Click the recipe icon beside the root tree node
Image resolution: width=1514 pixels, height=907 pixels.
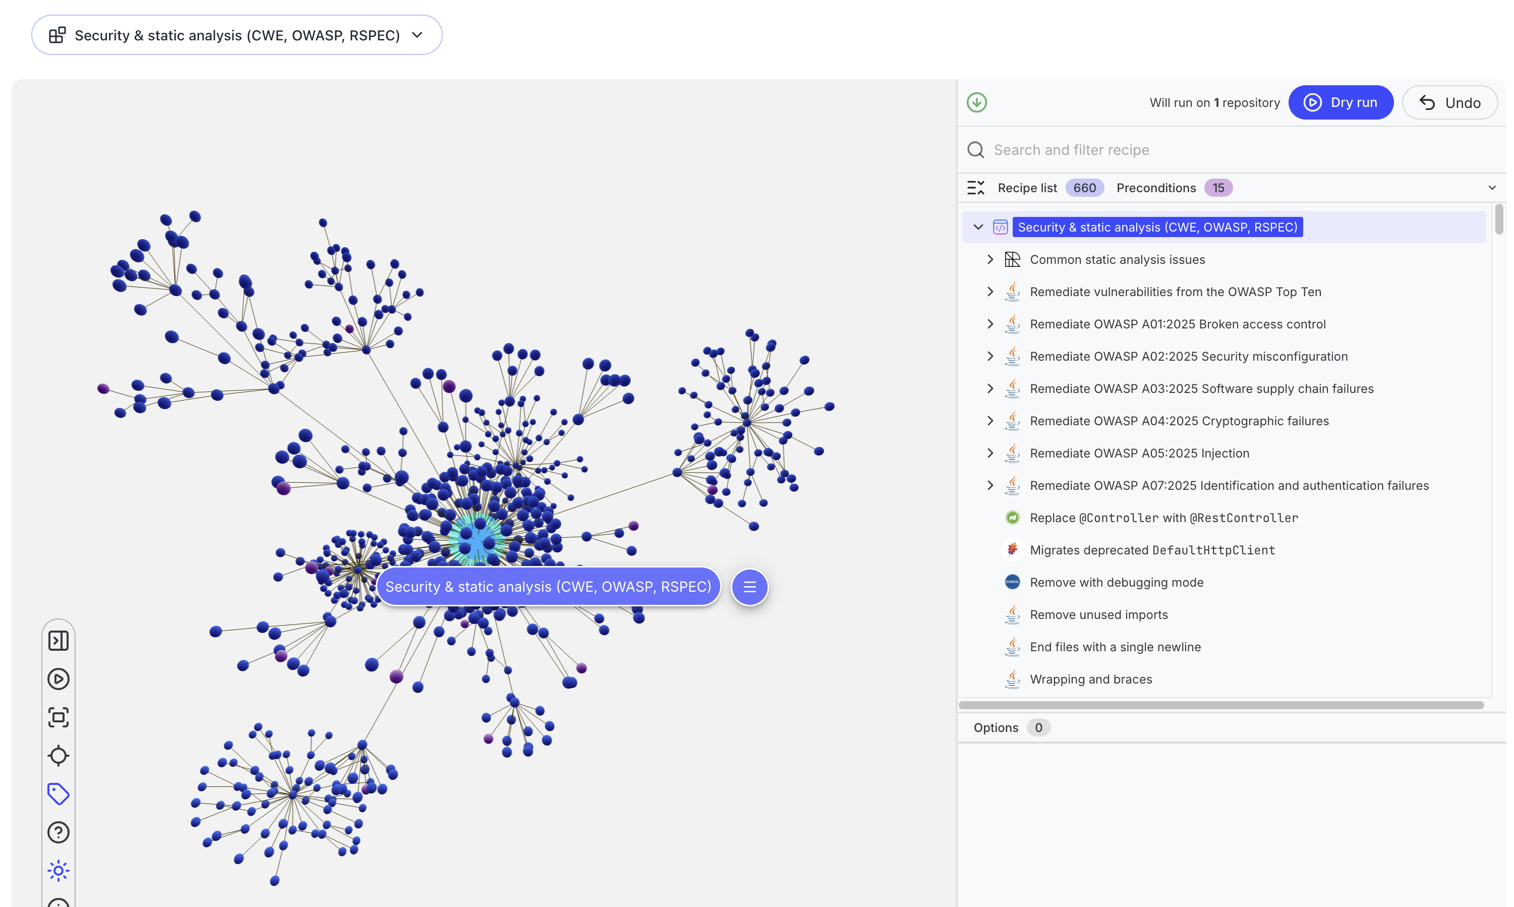pyautogui.click(x=1000, y=228)
